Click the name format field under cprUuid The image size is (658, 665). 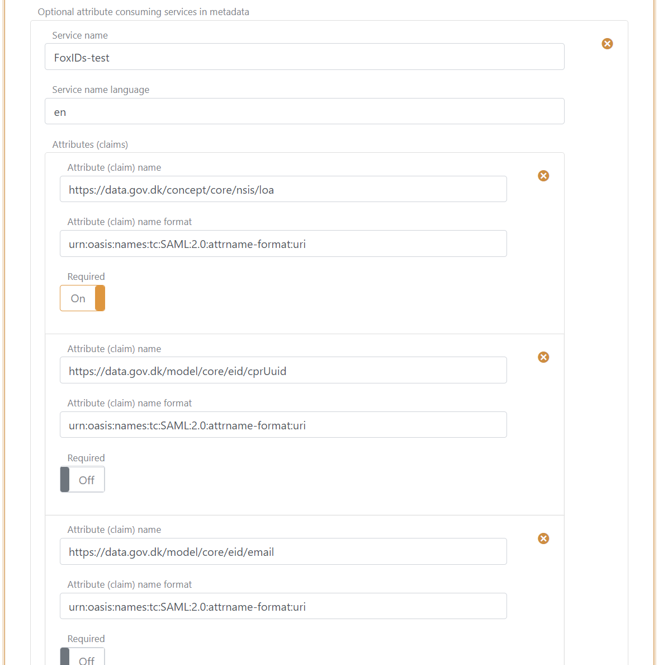tap(283, 425)
